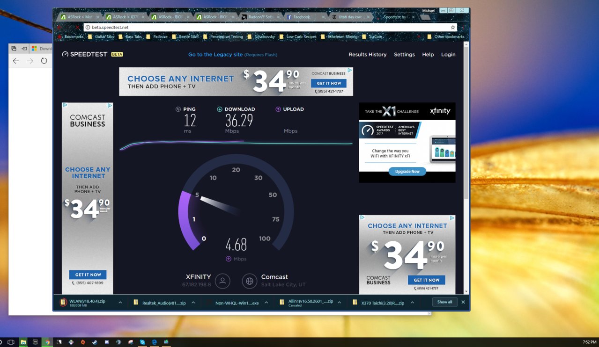Open the Packsize bookmark folder
The height and width of the screenshot is (347, 599).
coord(156,36)
